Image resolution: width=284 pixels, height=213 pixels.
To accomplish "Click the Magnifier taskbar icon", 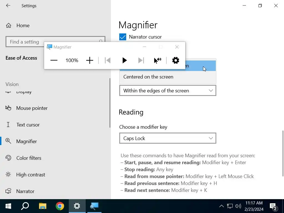I will click(94, 206).
